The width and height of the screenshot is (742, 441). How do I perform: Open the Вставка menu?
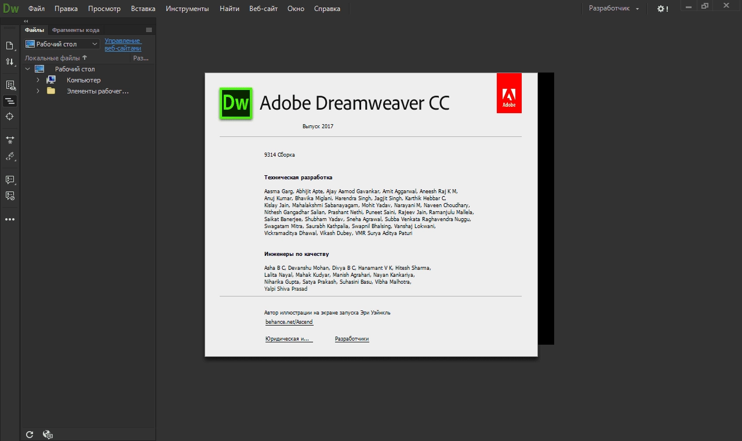[143, 9]
